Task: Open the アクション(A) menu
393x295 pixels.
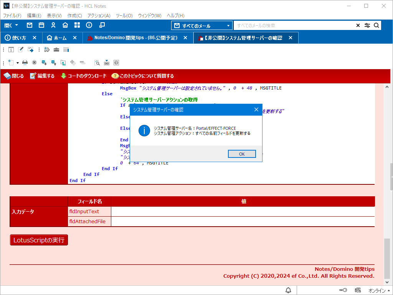Action: point(99,16)
